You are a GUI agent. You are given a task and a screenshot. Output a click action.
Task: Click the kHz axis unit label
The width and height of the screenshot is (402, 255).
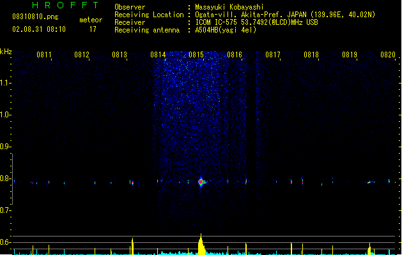pos(6,52)
